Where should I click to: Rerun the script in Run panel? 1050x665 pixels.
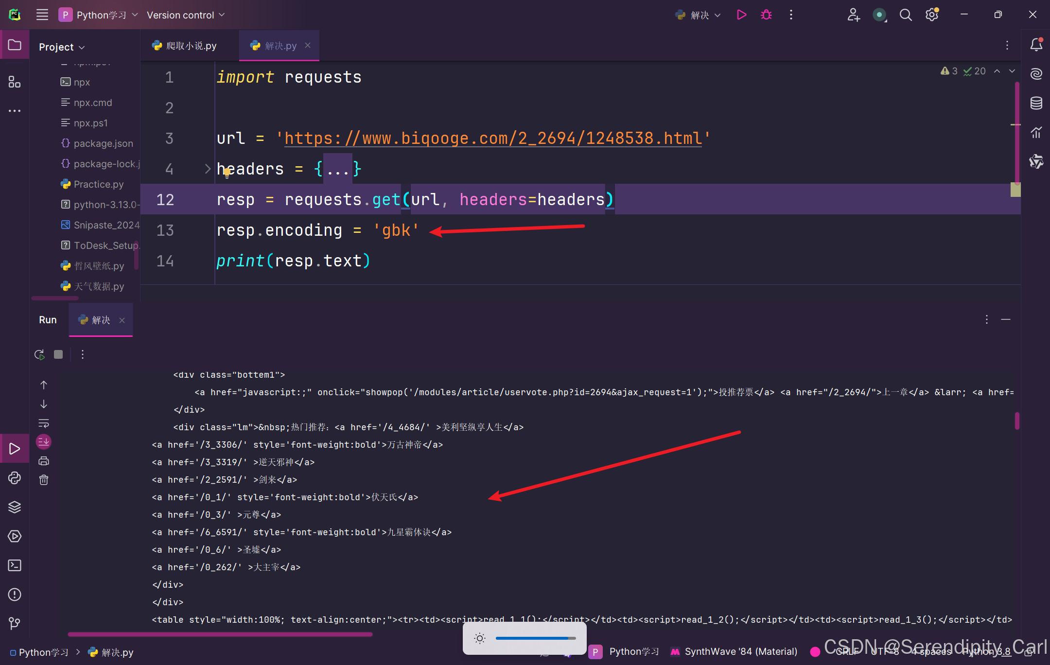click(x=39, y=354)
